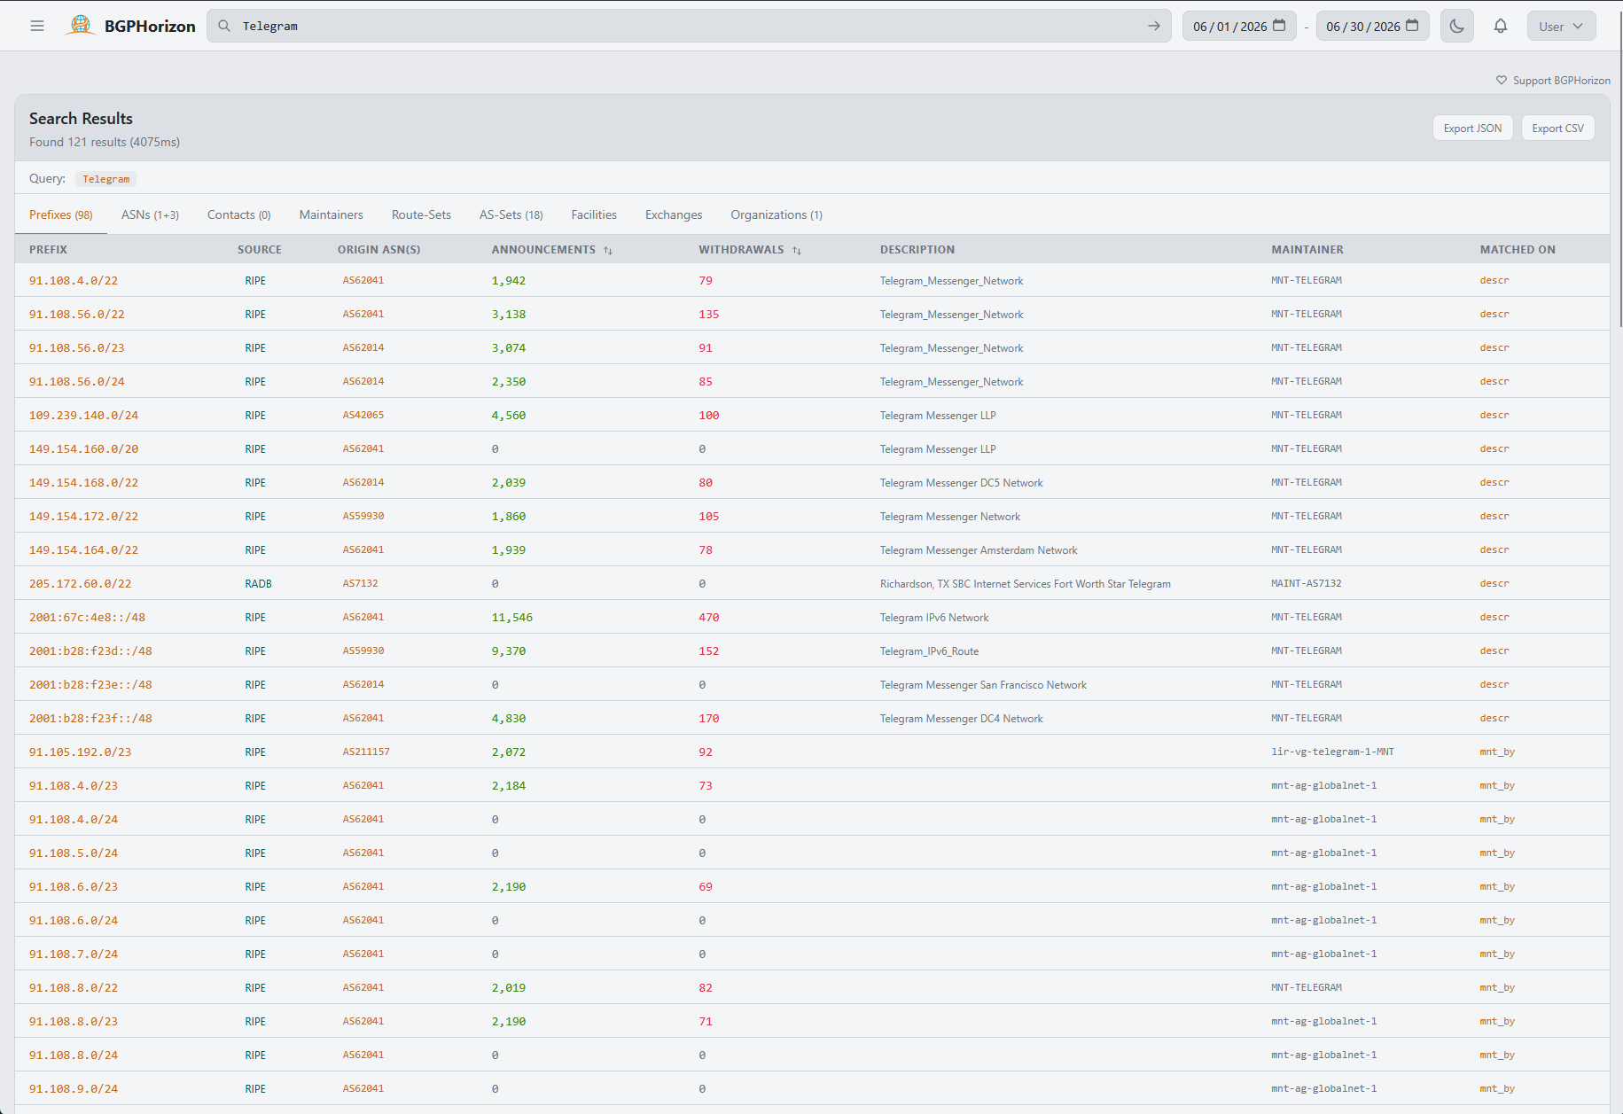1623x1114 pixels.
Task: Expand the User account dropdown
Action: click(x=1561, y=26)
